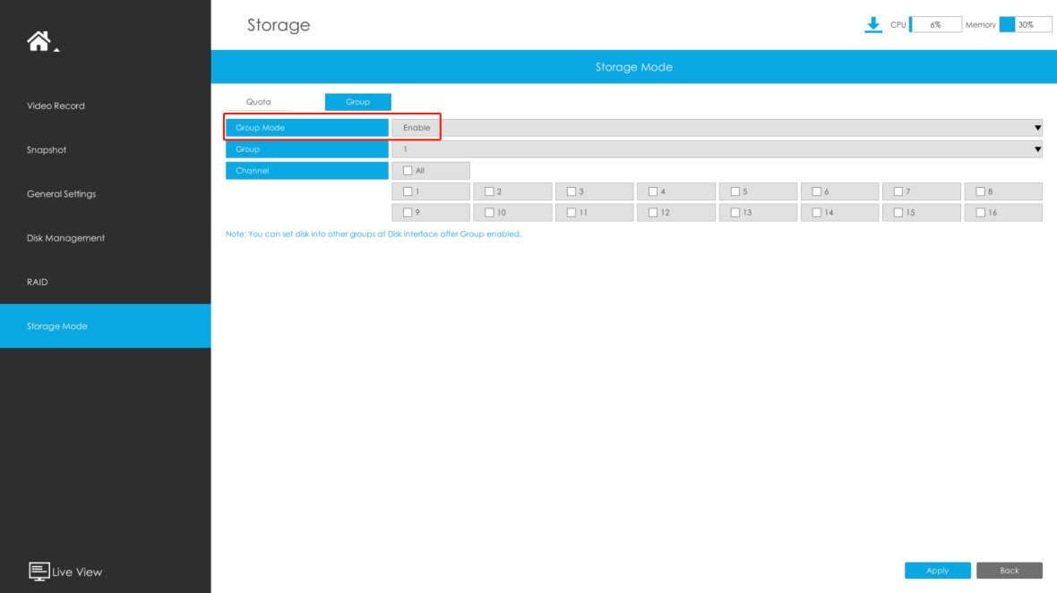Open the small arrow beside Home icon
1057x593 pixels.
coord(56,50)
